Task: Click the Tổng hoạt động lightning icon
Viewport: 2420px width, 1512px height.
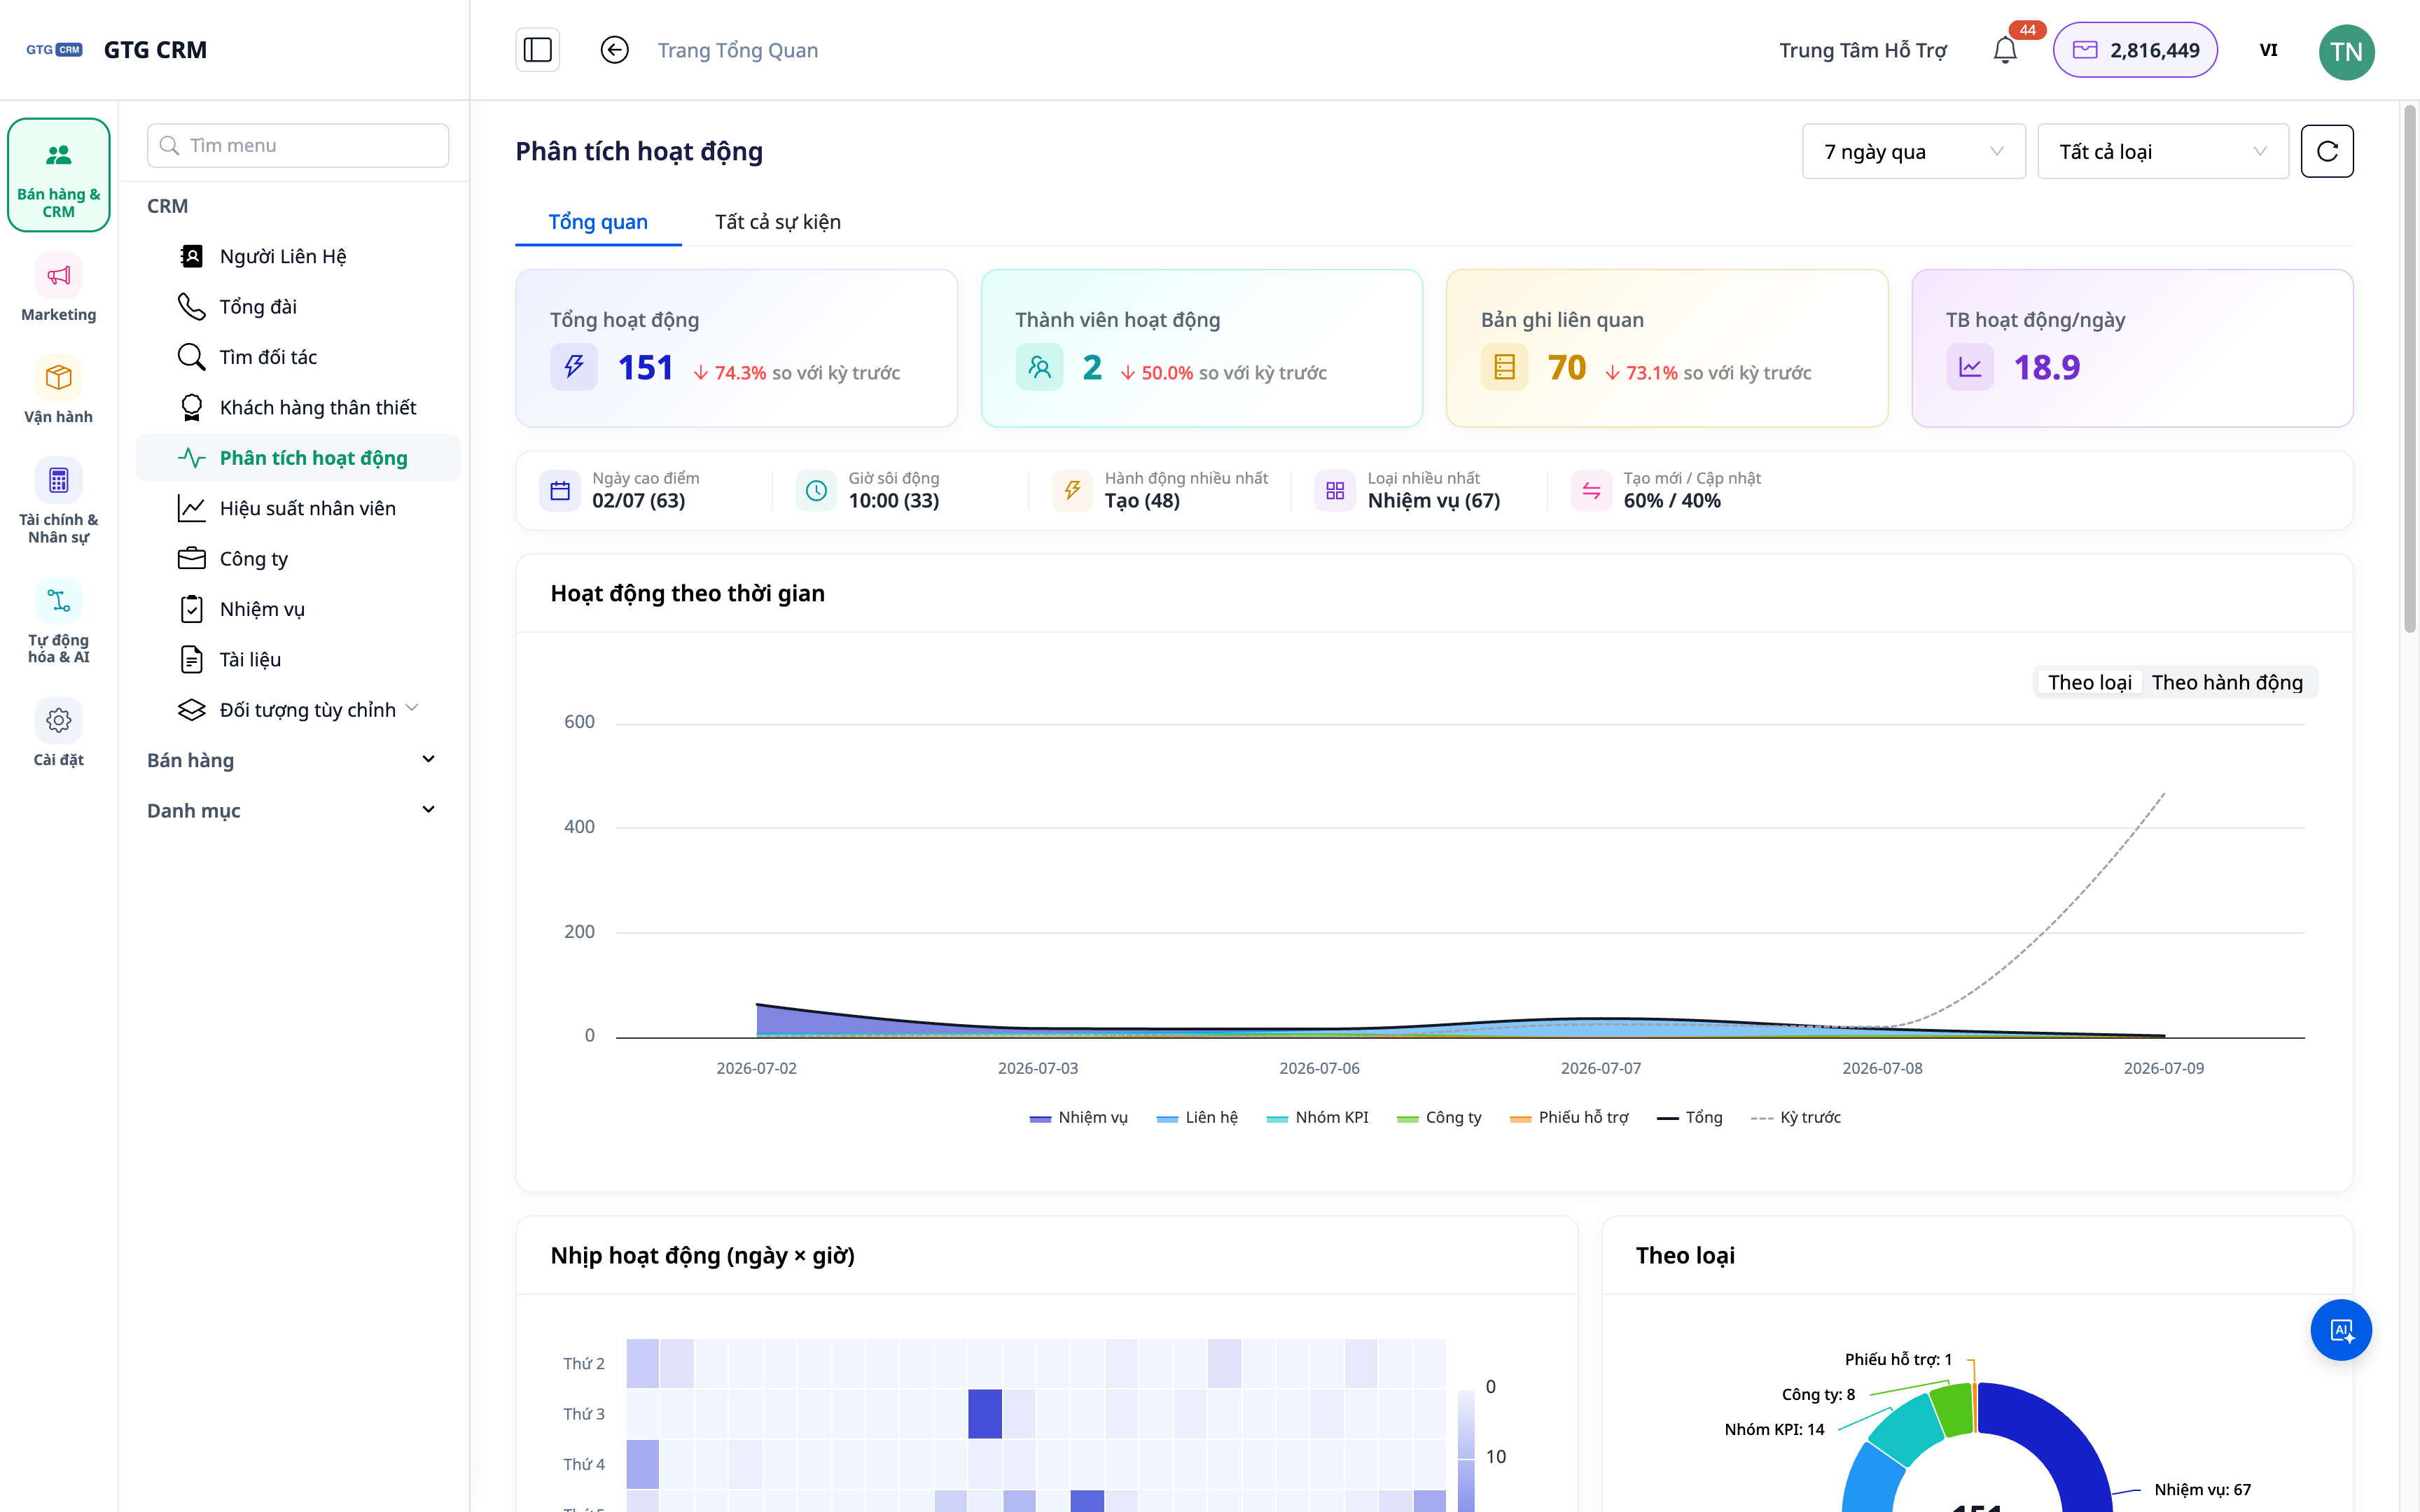Action: (574, 367)
